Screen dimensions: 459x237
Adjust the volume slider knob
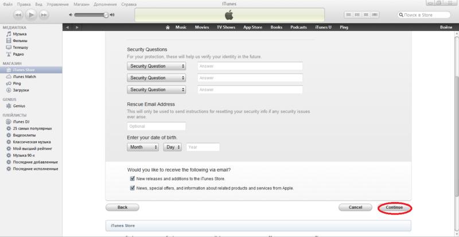click(106, 15)
